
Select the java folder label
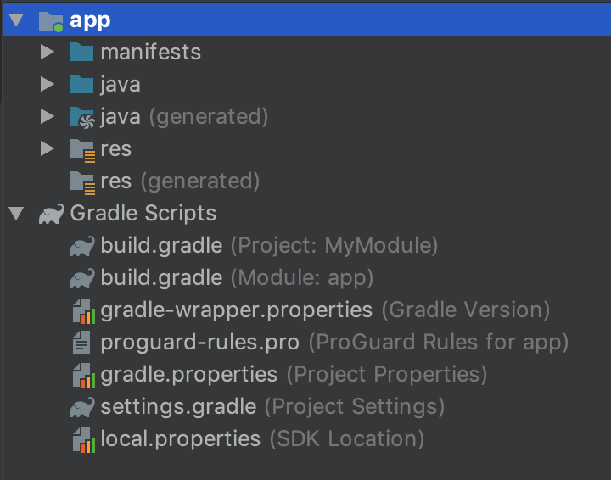121,85
